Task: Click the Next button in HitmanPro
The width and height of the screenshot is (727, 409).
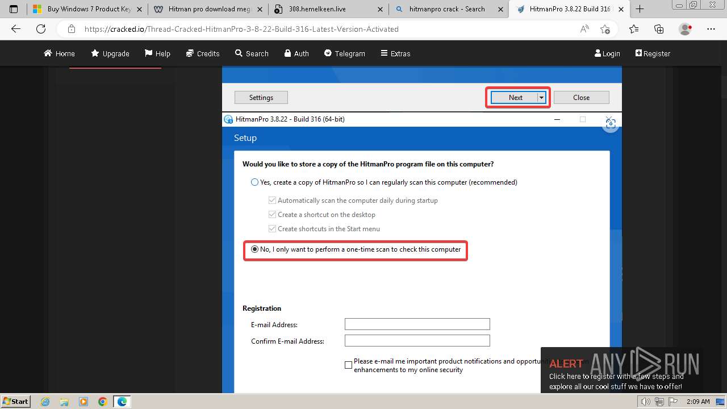Action: coord(514,98)
